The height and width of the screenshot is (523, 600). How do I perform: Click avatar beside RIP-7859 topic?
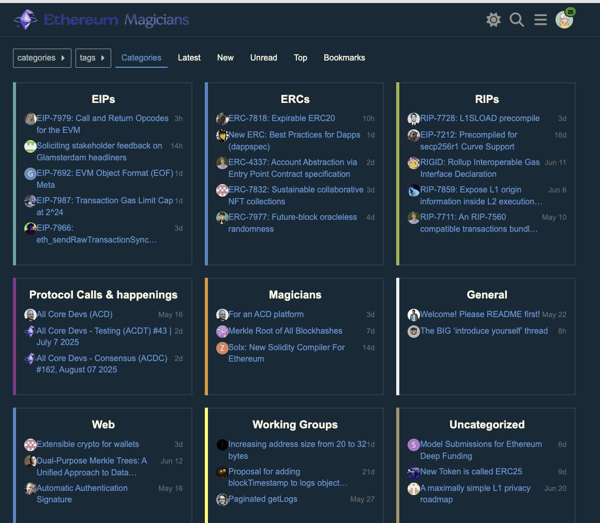[414, 190]
